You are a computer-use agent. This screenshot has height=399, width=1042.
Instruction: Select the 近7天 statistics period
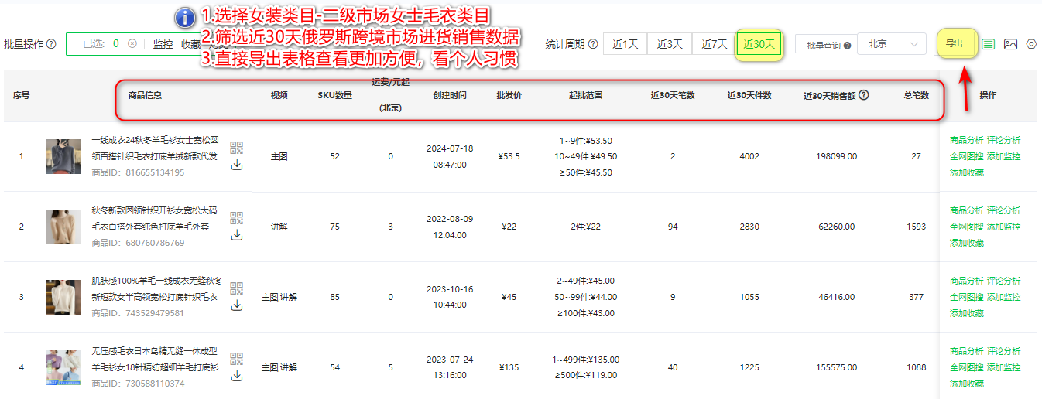pyautogui.click(x=714, y=44)
